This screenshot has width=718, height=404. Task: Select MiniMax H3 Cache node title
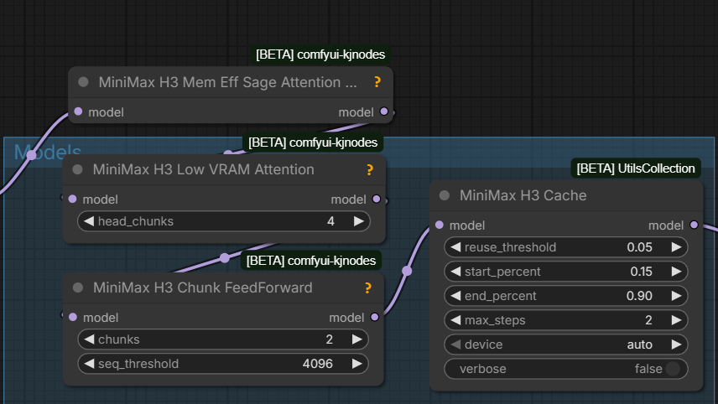point(523,196)
